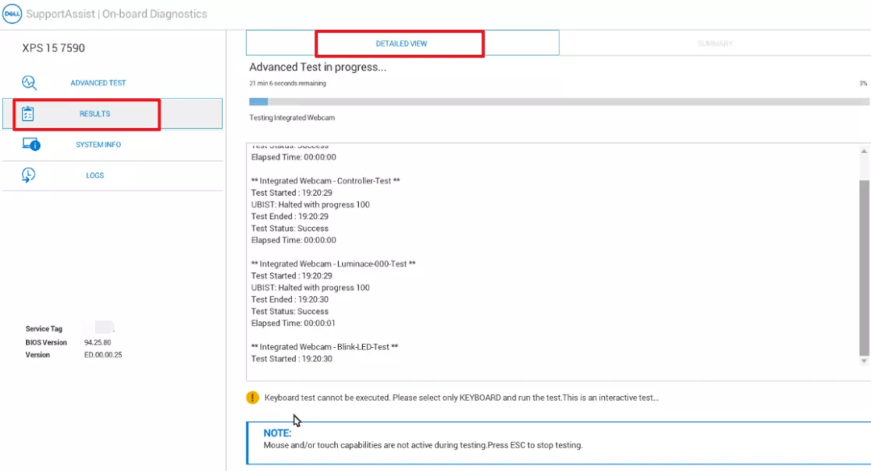Click the log scrollbar up arrow

point(864,151)
